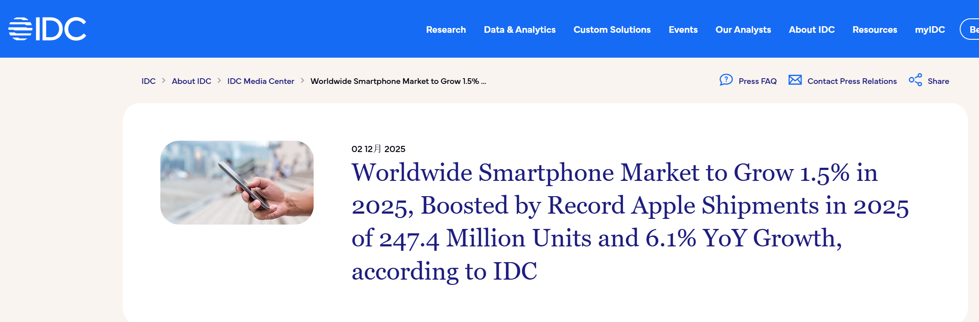Select About IDC in the top navigation bar
979x322 pixels.
(x=811, y=30)
